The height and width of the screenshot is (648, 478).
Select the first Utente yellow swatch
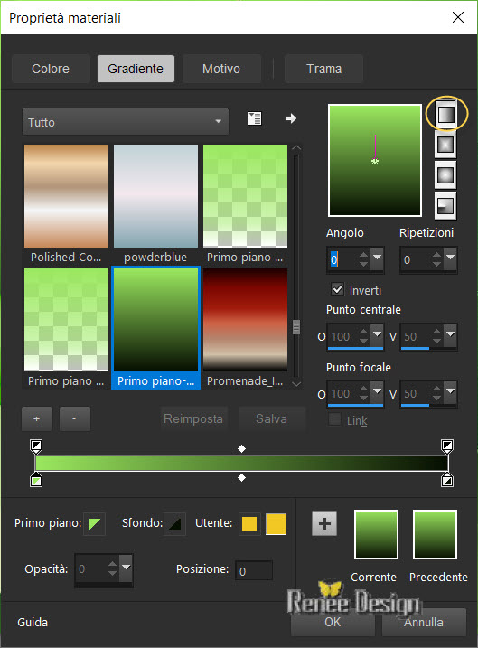click(x=249, y=524)
